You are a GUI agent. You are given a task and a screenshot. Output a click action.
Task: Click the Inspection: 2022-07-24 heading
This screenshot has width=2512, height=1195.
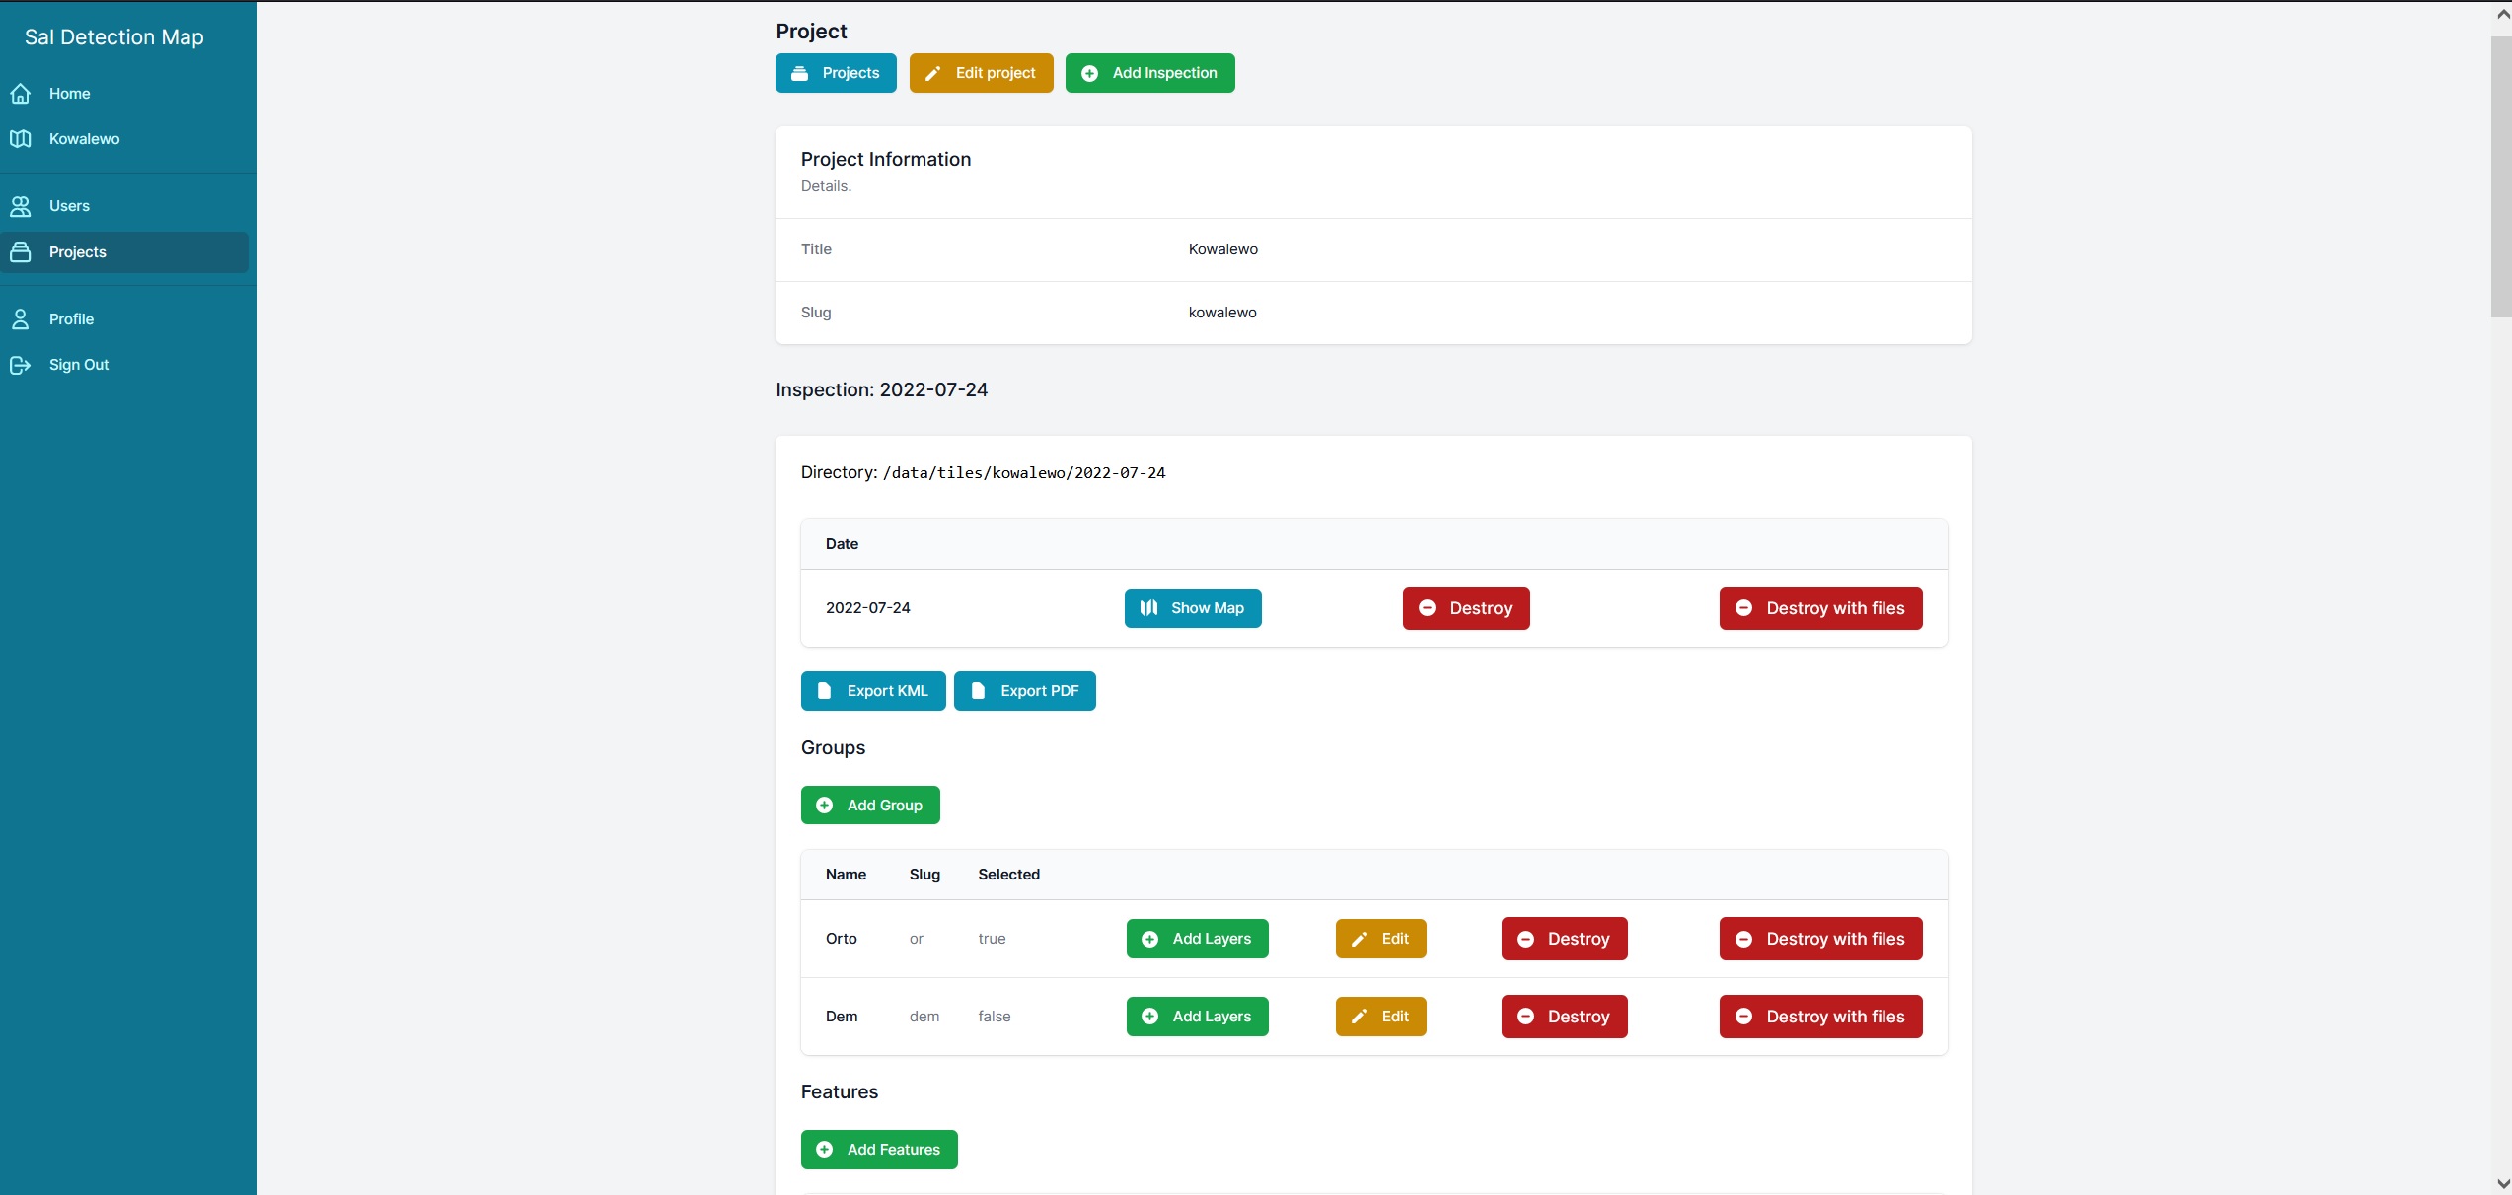point(882,390)
